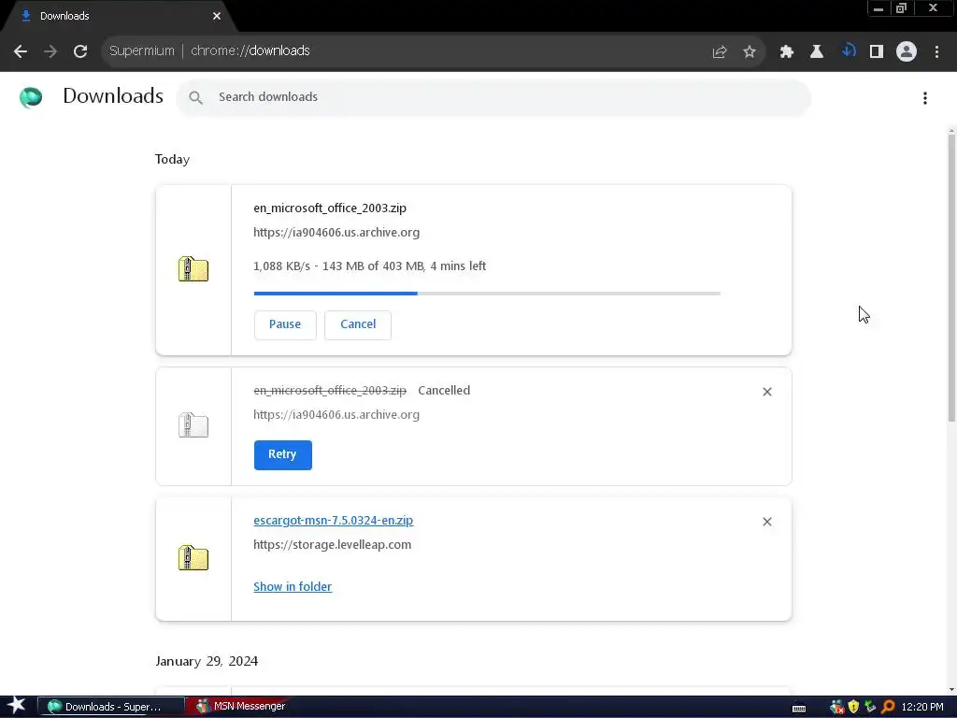Click the yellow security shield tray icon

point(853,707)
